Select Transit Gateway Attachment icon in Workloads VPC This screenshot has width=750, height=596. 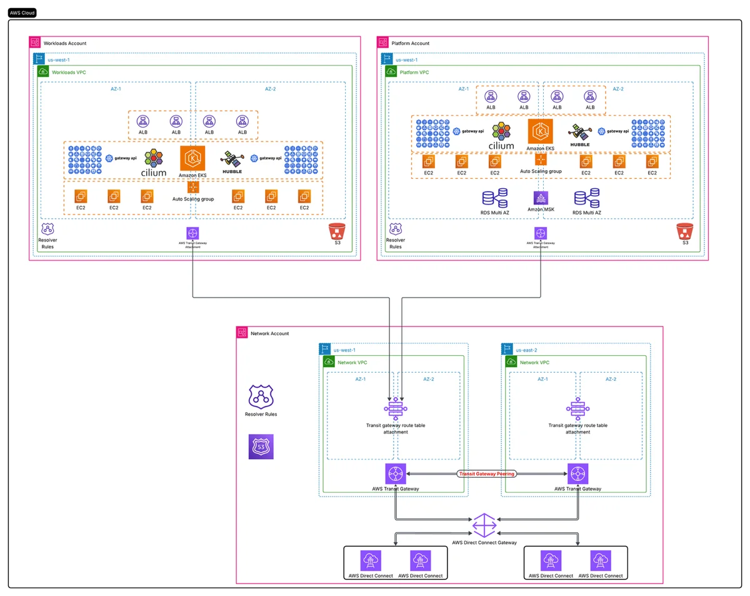click(x=192, y=233)
